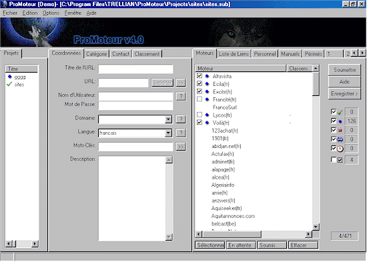This screenshot has width=367, height=262.
Task: Check the Lycos(fr) engine checkbox
Action: [200, 115]
